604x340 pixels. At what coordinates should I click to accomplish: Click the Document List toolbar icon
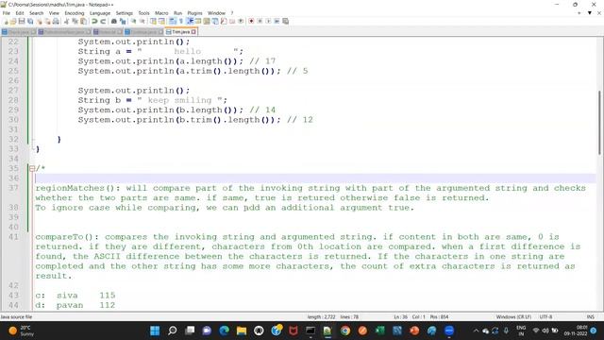[215, 21]
